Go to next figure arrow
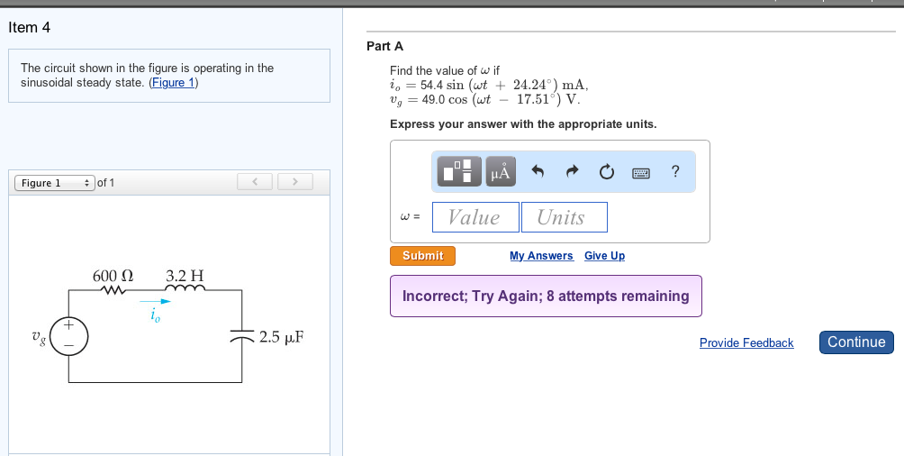 pyautogui.click(x=295, y=182)
